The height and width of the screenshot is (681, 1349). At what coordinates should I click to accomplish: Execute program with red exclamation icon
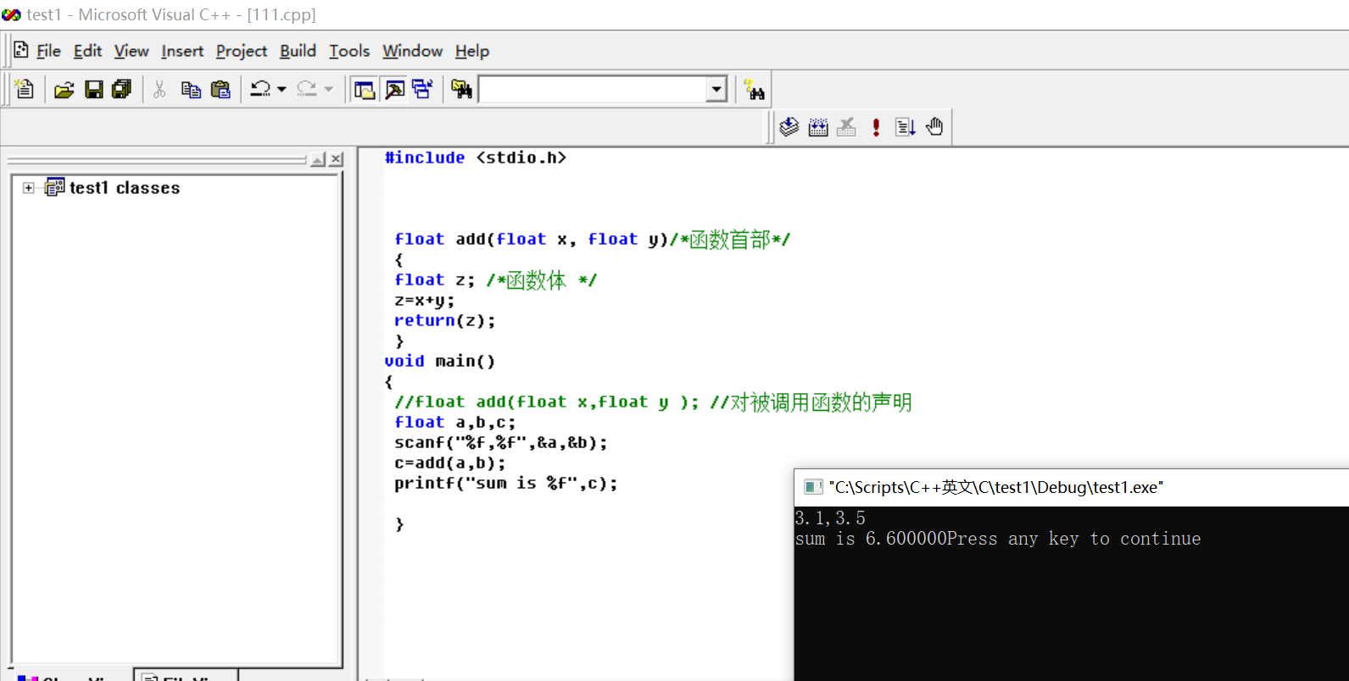tap(876, 127)
